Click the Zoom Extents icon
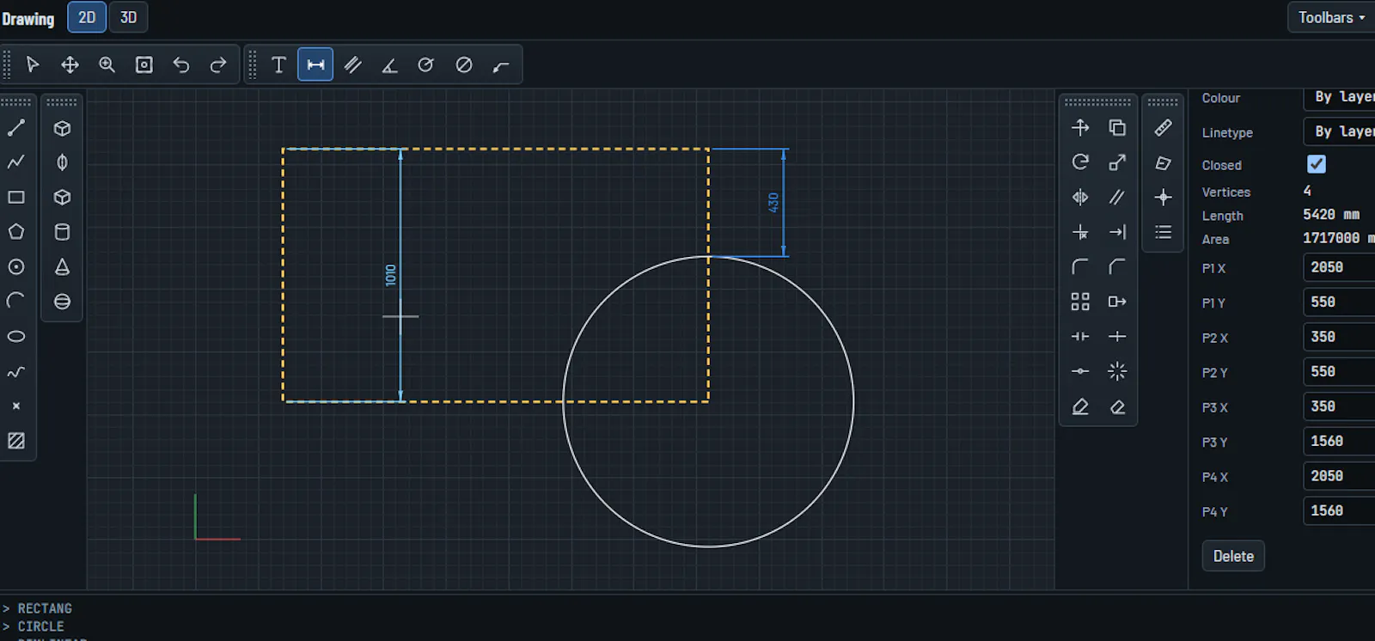Image resolution: width=1375 pixels, height=641 pixels. [144, 64]
